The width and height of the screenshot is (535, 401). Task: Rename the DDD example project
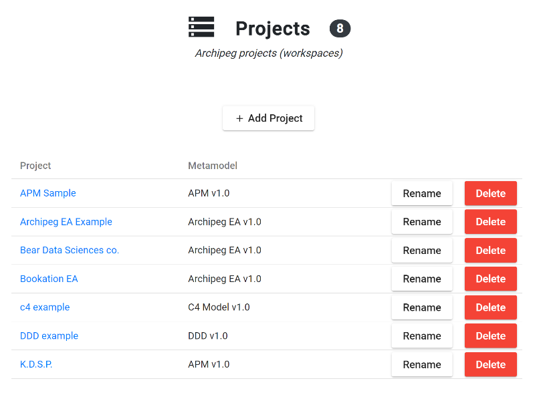click(422, 336)
